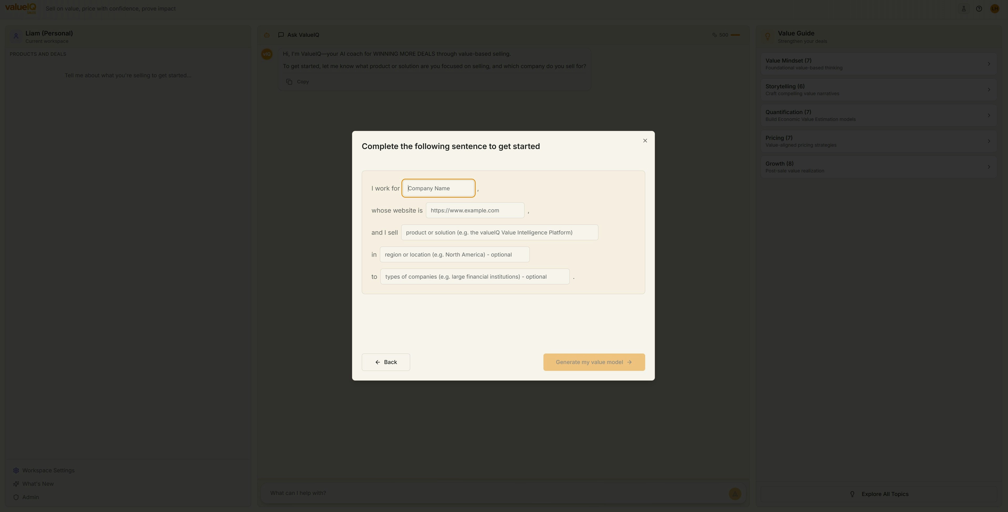Click the LH user avatar

coord(995,8)
